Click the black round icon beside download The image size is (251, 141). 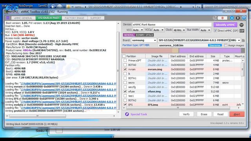(x=238, y=18)
